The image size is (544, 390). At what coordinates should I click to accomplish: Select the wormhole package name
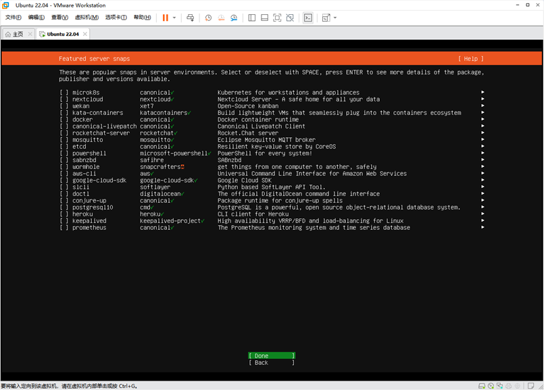pyautogui.click(x=86, y=167)
